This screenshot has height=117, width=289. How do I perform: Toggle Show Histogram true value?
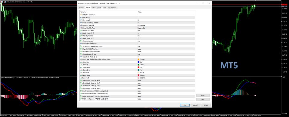tap(166, 41)
